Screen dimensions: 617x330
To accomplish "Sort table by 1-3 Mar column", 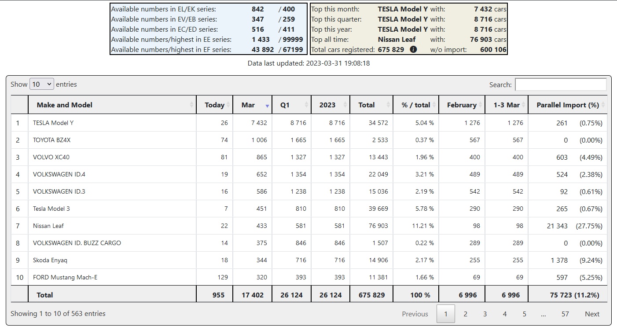I will tap(507, 105).
